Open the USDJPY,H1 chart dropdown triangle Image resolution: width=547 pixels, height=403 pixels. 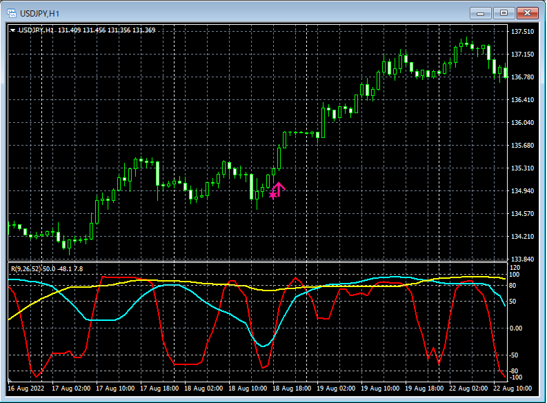click(12, 30)
